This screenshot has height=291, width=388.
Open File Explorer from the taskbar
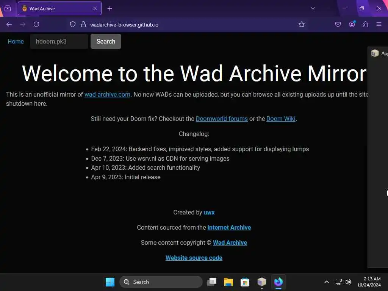pyautogui.click(x=228, y=282)
